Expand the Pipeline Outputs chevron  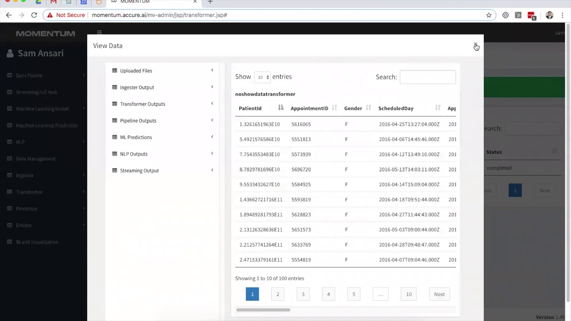[x=212, y=120]
